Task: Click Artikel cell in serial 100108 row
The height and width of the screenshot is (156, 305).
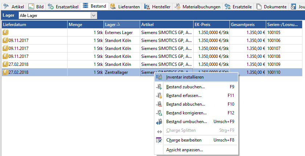Action: (167, 56)
